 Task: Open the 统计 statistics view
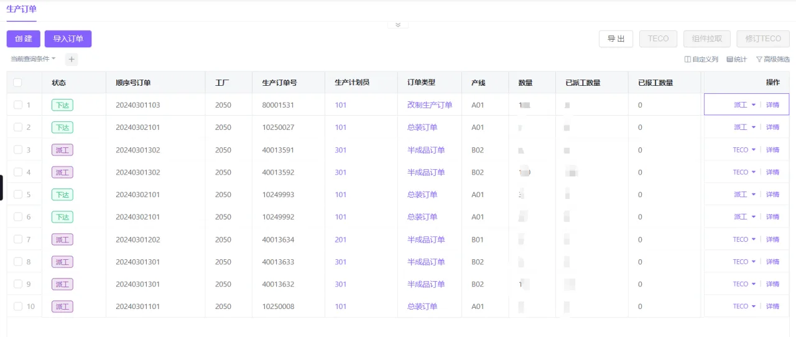click(x=737, y=60)
